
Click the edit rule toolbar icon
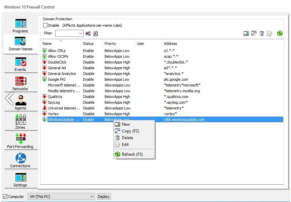[269, 33]
